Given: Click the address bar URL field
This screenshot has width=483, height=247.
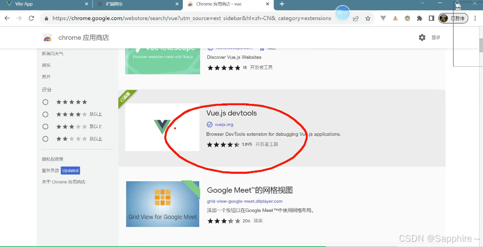Looking at the screenshot, I should tap(191, 19).
